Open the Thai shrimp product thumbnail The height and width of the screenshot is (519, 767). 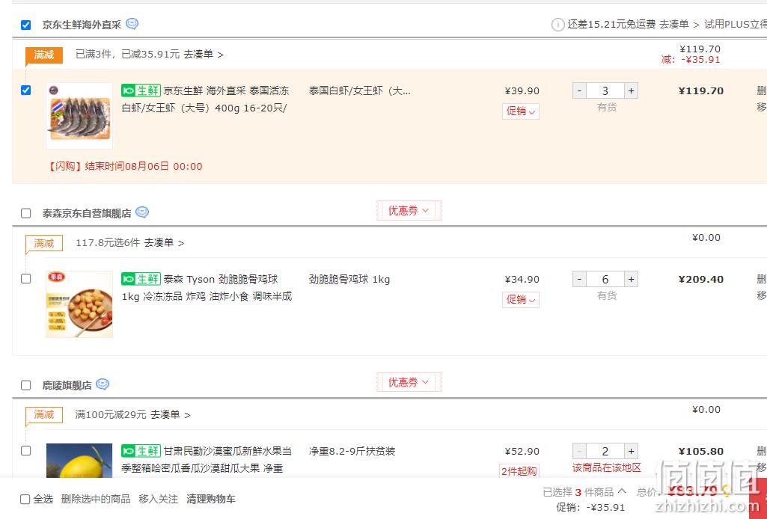[x=79, y=116]
